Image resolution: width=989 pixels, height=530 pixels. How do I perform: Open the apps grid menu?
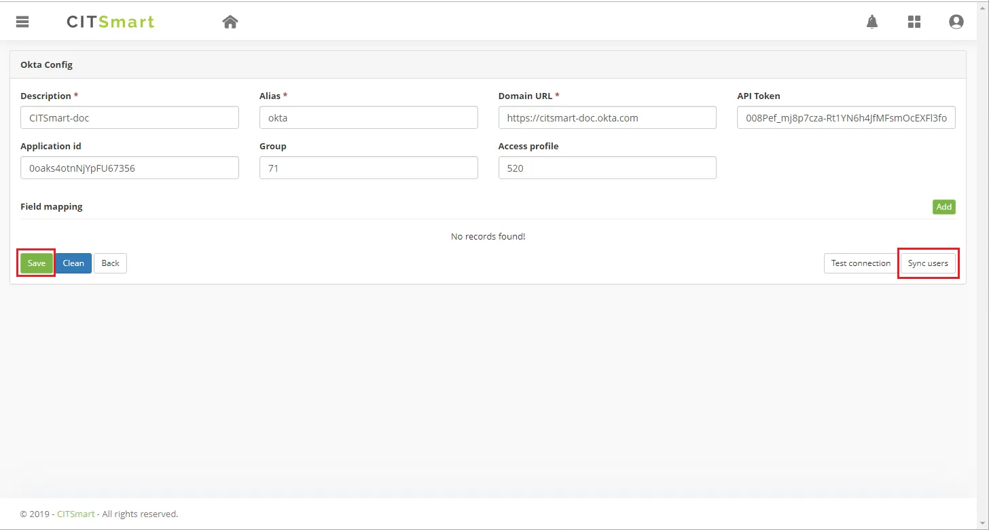point(914,22)
